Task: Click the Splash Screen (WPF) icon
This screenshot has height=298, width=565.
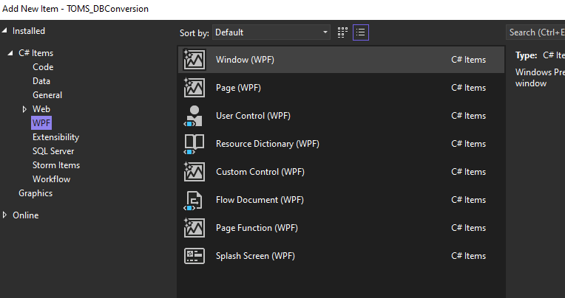Action: (x=194, y=256)
